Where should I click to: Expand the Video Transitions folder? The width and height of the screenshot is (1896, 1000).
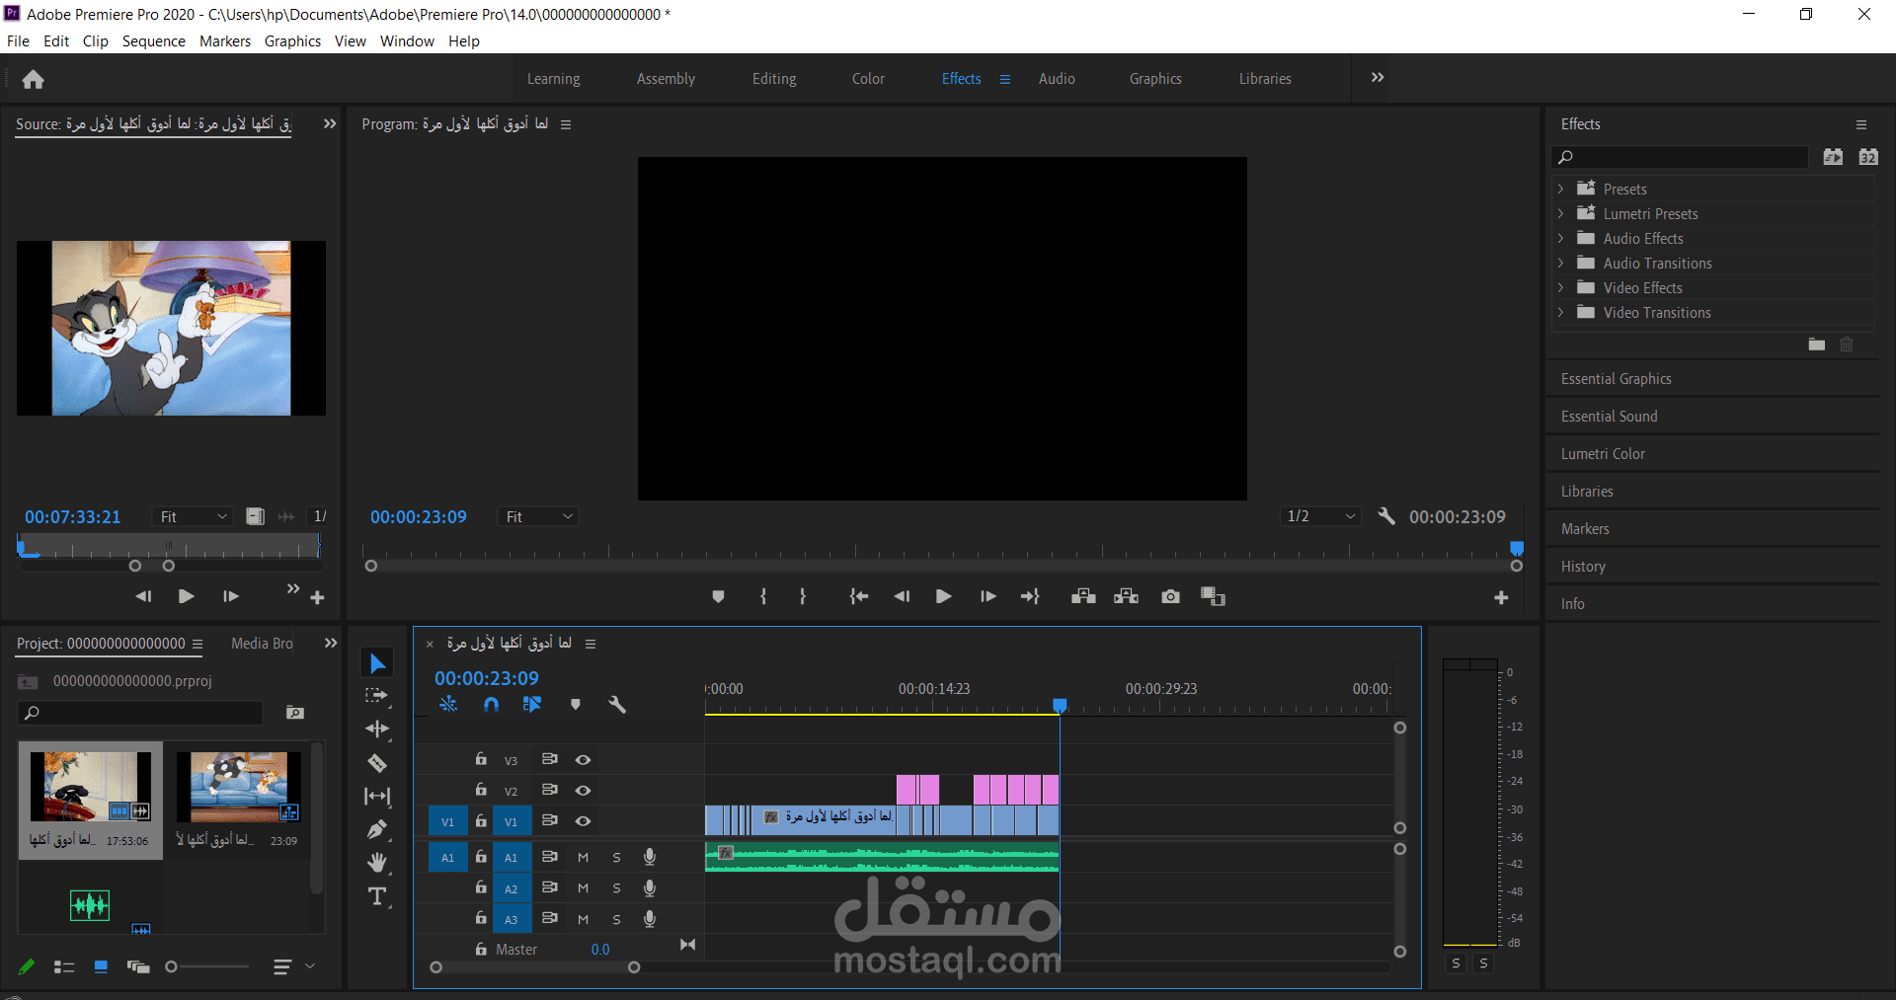[x=1560, y=312]
